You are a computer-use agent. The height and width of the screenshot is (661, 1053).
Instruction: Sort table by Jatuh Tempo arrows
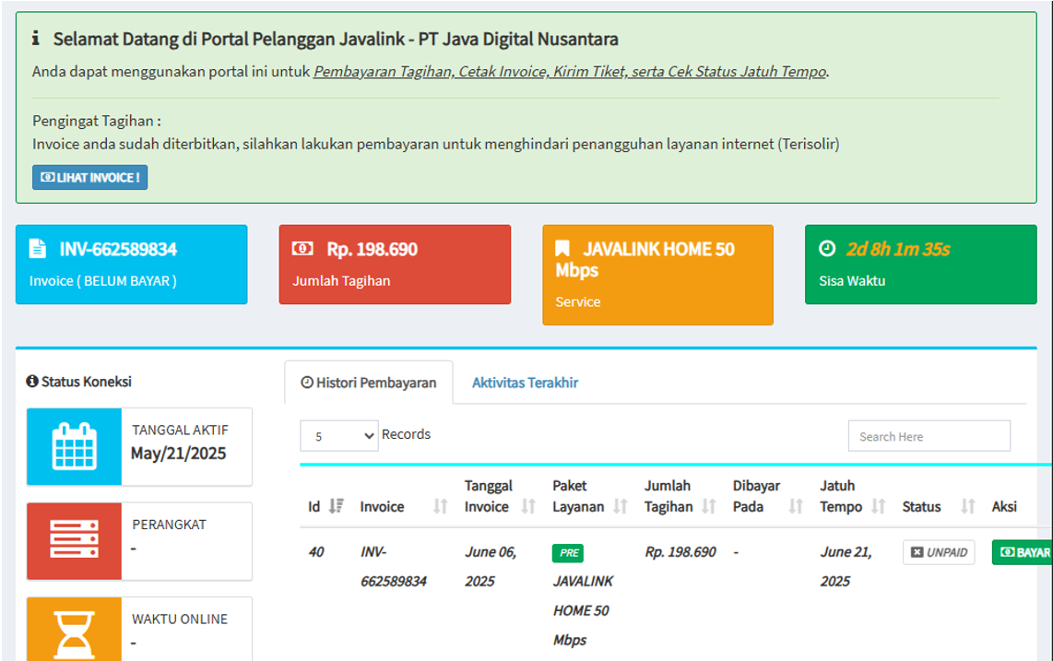pos(879,506)
